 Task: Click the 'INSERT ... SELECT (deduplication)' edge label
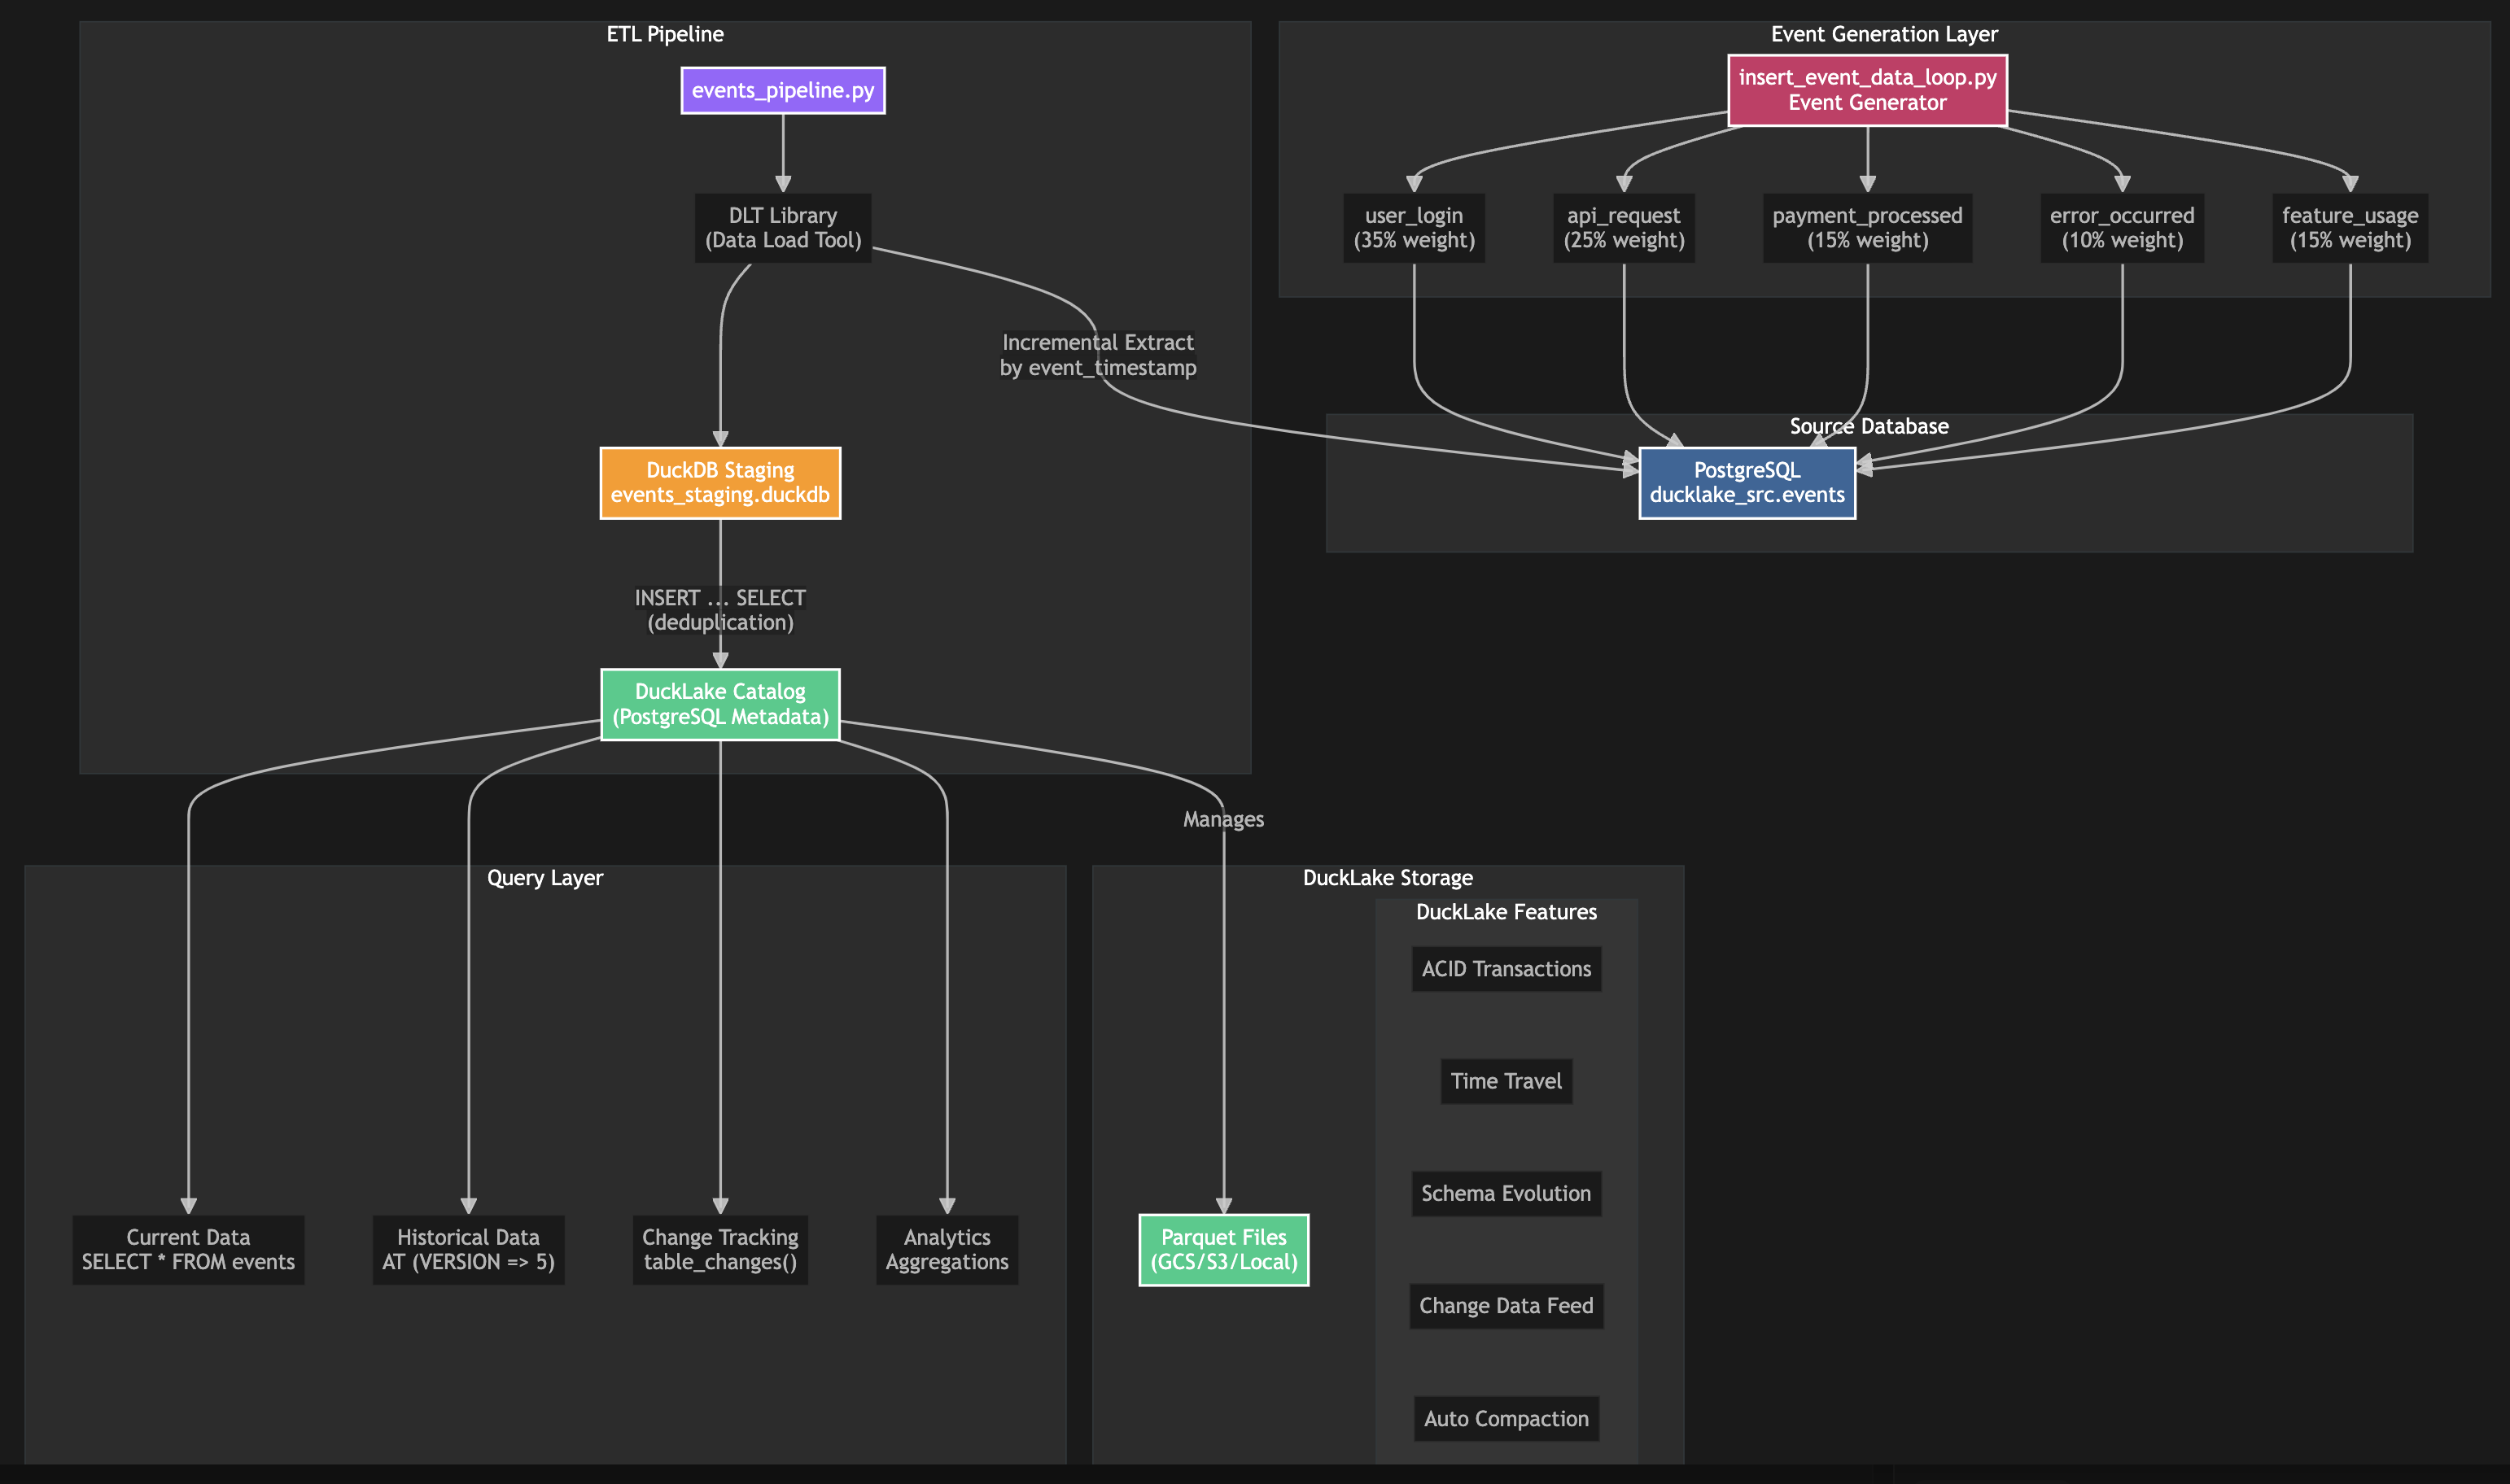720,610
